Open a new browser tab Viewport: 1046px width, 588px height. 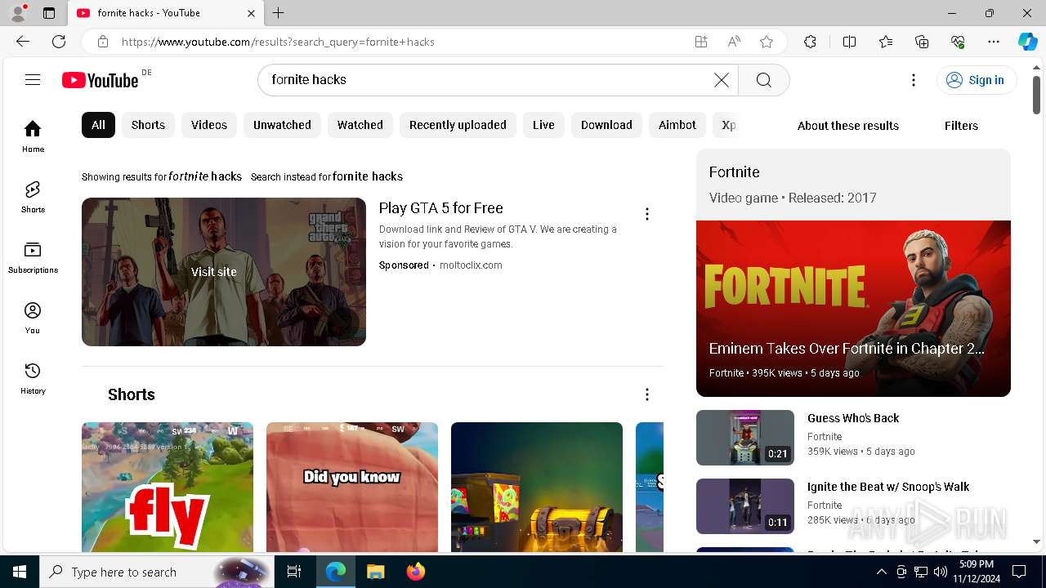pyautogui.click(x=279, y=13)
